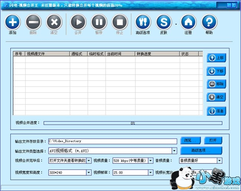Click the 合并 (Merge) play icon

(x=78, y=22)
